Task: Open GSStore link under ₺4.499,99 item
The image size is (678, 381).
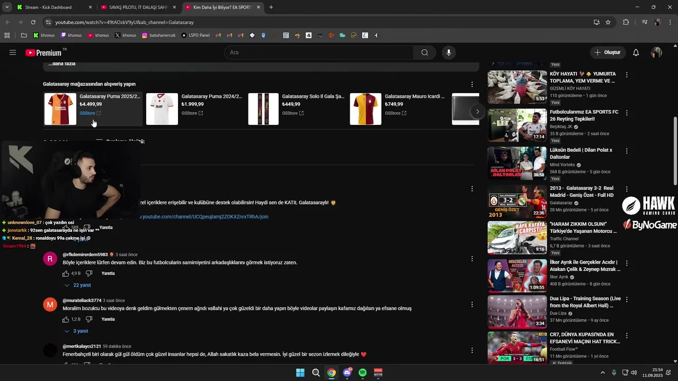Action: click(x=90, y=113)
